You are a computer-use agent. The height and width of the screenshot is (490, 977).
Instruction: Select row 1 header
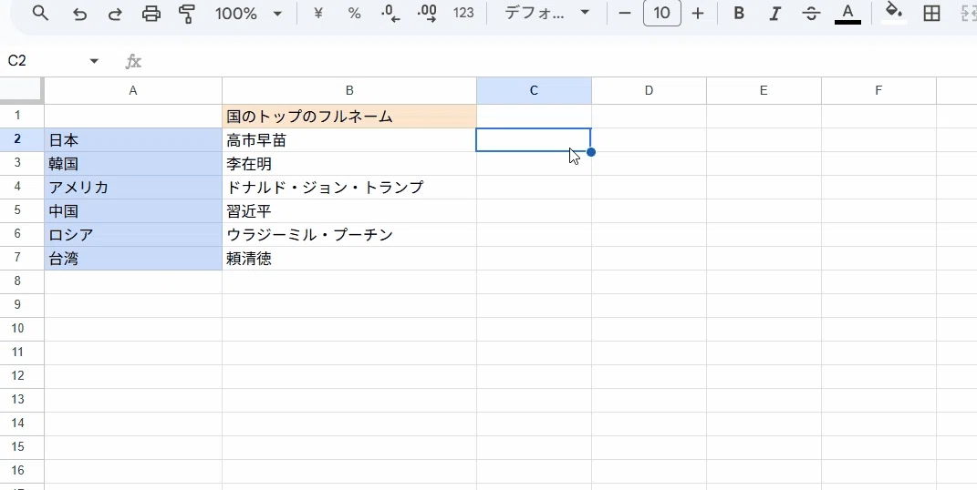point(22,116)
